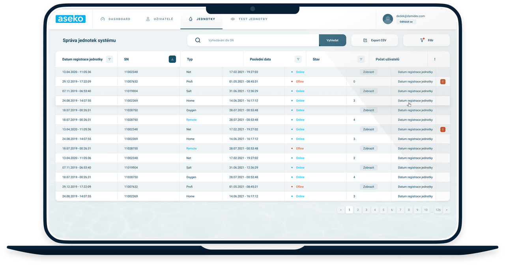Click the first row Zobrazit button
505x265 pixels.
click(x=368, y=72)
